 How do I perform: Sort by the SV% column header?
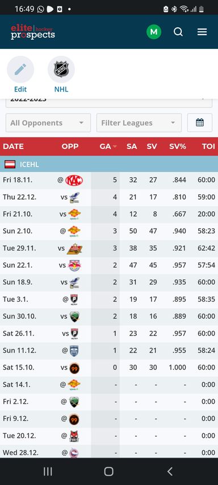pyautogui.click(x=178, y=146)
